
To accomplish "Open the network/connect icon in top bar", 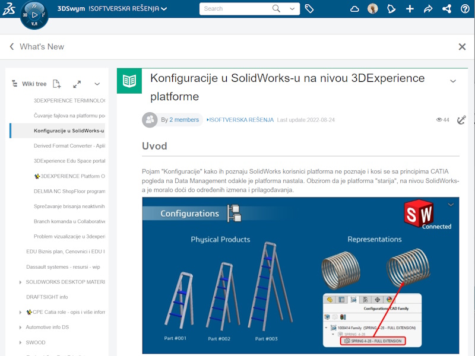I will pos(446,9).
